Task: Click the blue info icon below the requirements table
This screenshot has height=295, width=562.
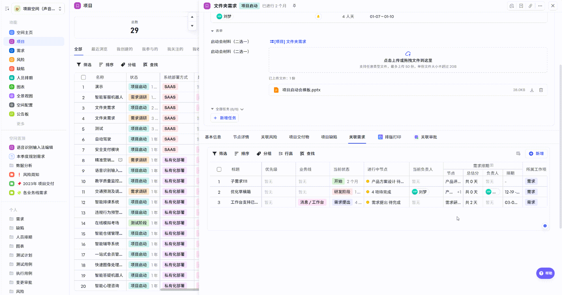Action: point(545,226)
